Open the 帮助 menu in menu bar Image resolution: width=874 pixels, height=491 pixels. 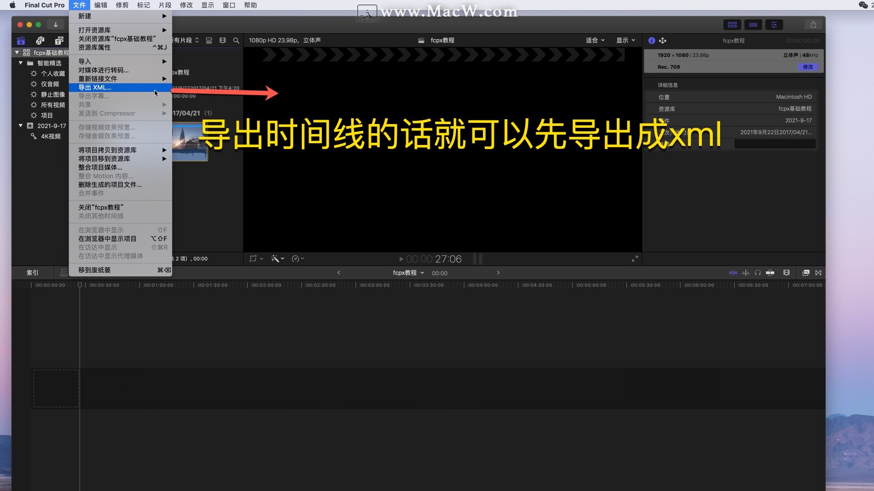point(250,5)
